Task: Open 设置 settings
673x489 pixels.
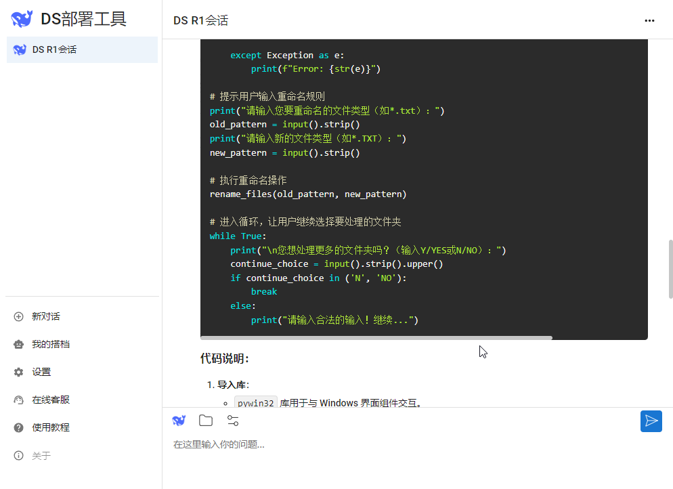Action: [x=41, y=372]
